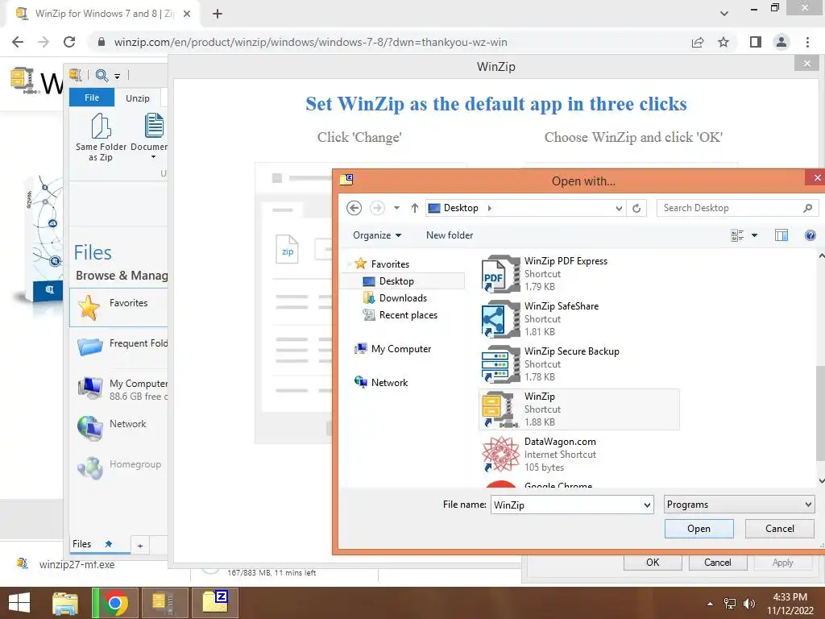Go back in Open with dialog
Image resolution: width=825 pixels, height=619 pixels.
[x=354, y=208]
